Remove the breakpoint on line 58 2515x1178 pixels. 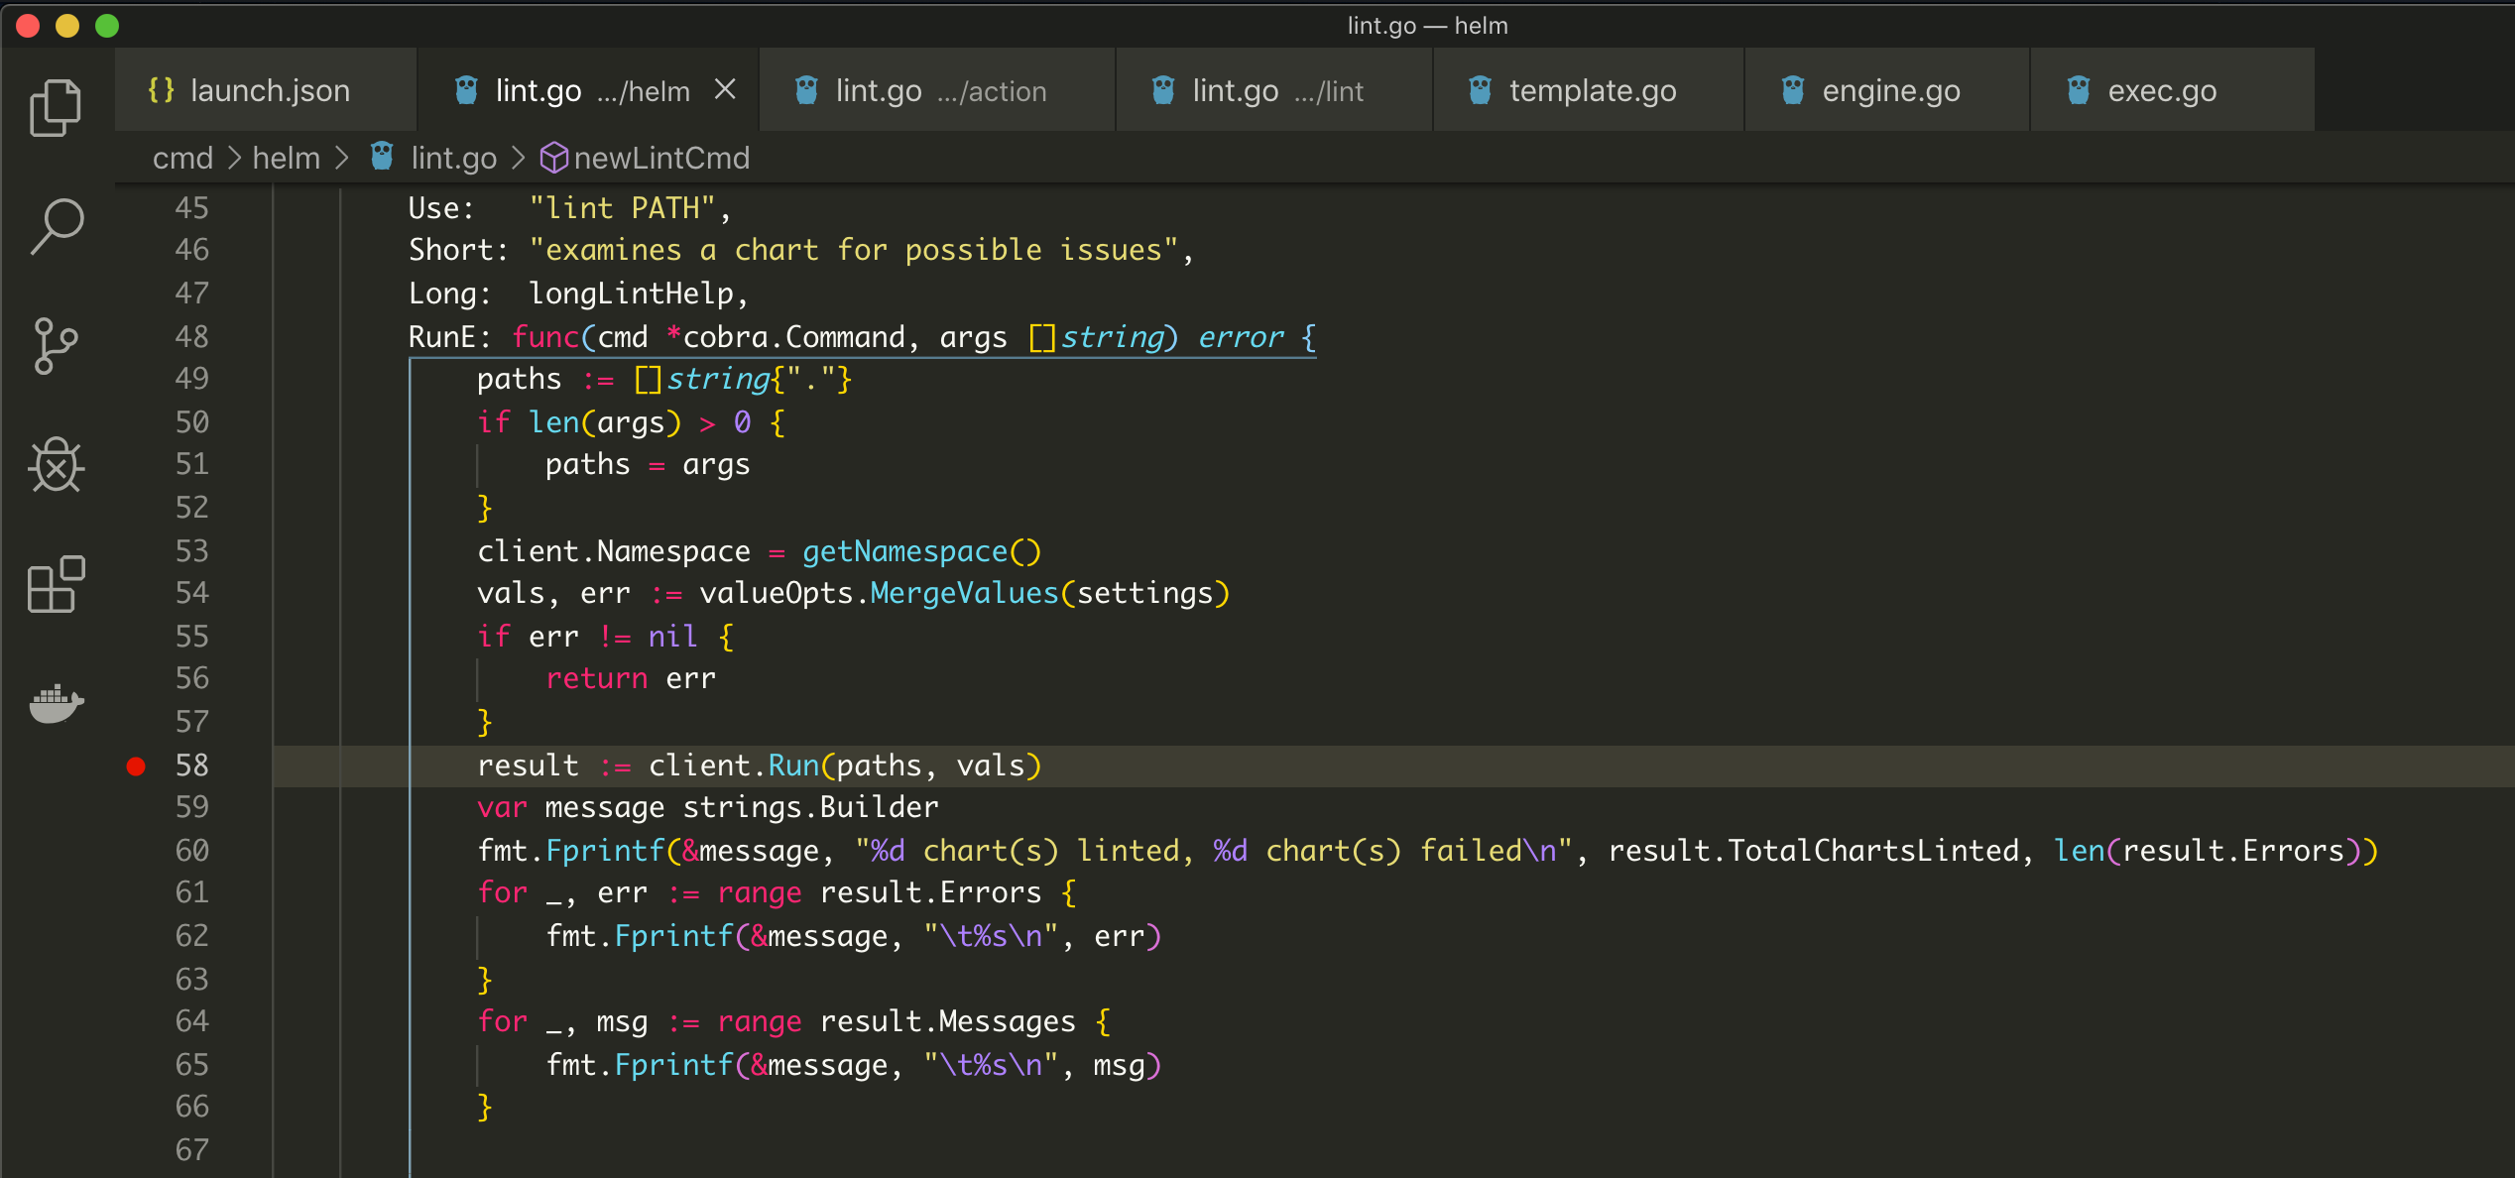point(136,766)
